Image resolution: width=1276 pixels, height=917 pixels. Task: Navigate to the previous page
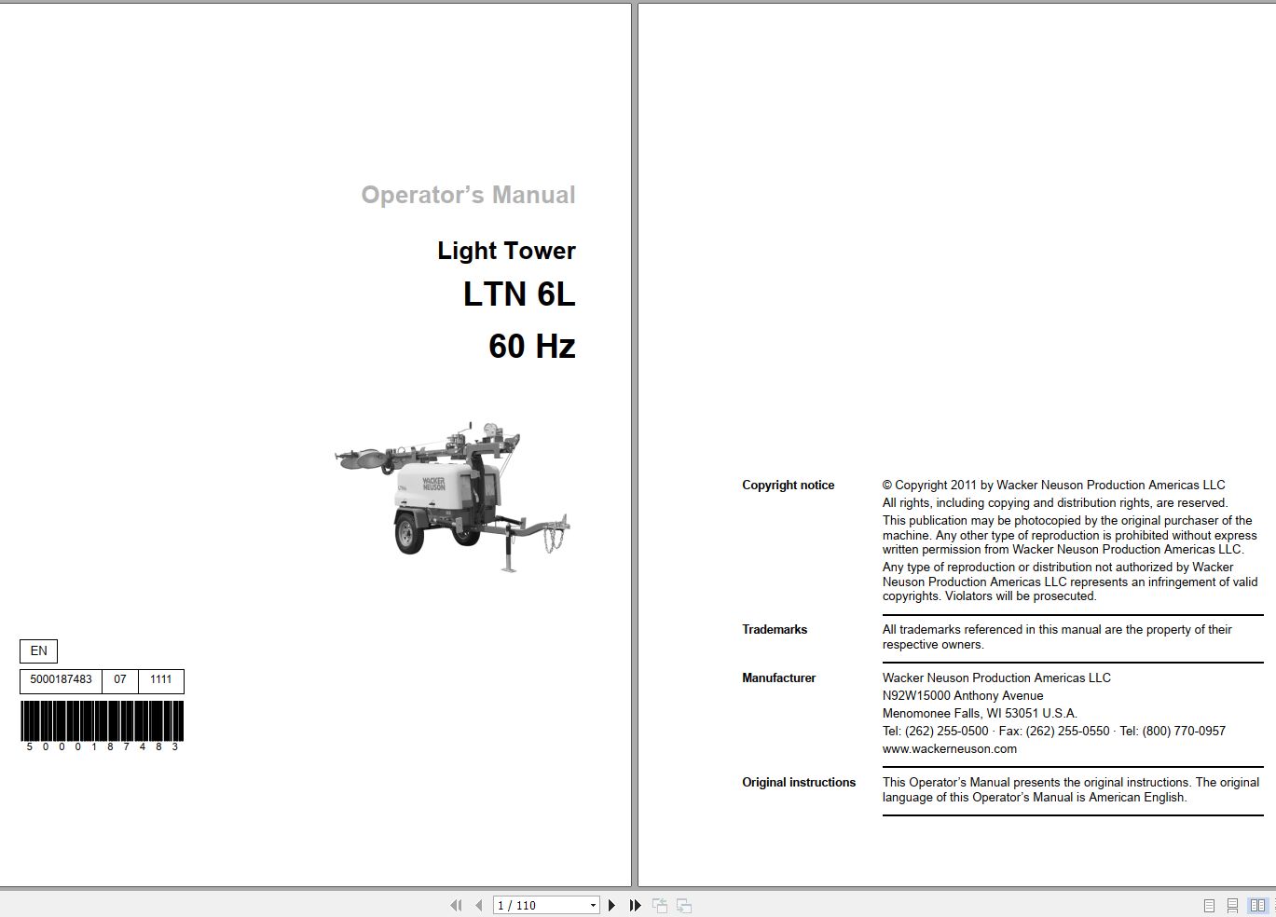click(x=477, y=905)
